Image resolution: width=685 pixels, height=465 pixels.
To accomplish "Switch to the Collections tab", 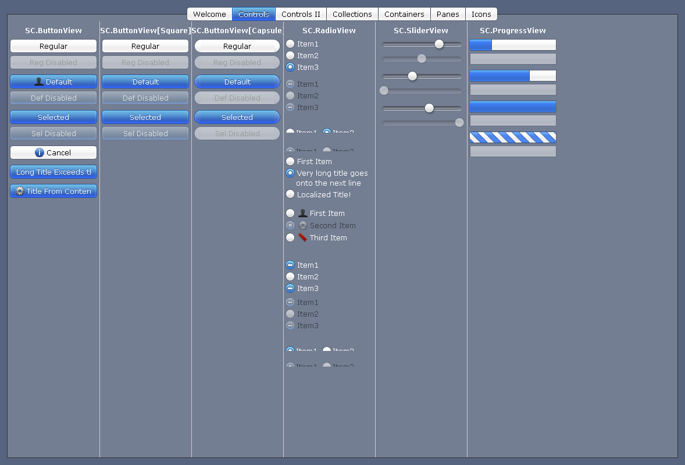I will [x=352, y=13].
